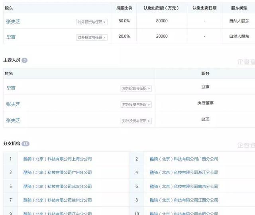Click the 20.0% shareholding ratio cell
255x215 pixels.
(x=124, y=36)
